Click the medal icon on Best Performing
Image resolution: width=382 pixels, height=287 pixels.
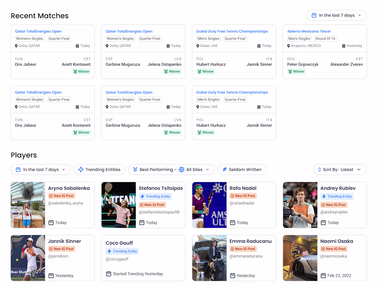(x=135, y=170)
